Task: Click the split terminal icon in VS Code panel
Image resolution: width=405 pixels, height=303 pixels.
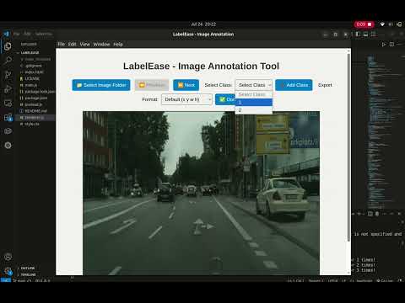Action: 370,214
